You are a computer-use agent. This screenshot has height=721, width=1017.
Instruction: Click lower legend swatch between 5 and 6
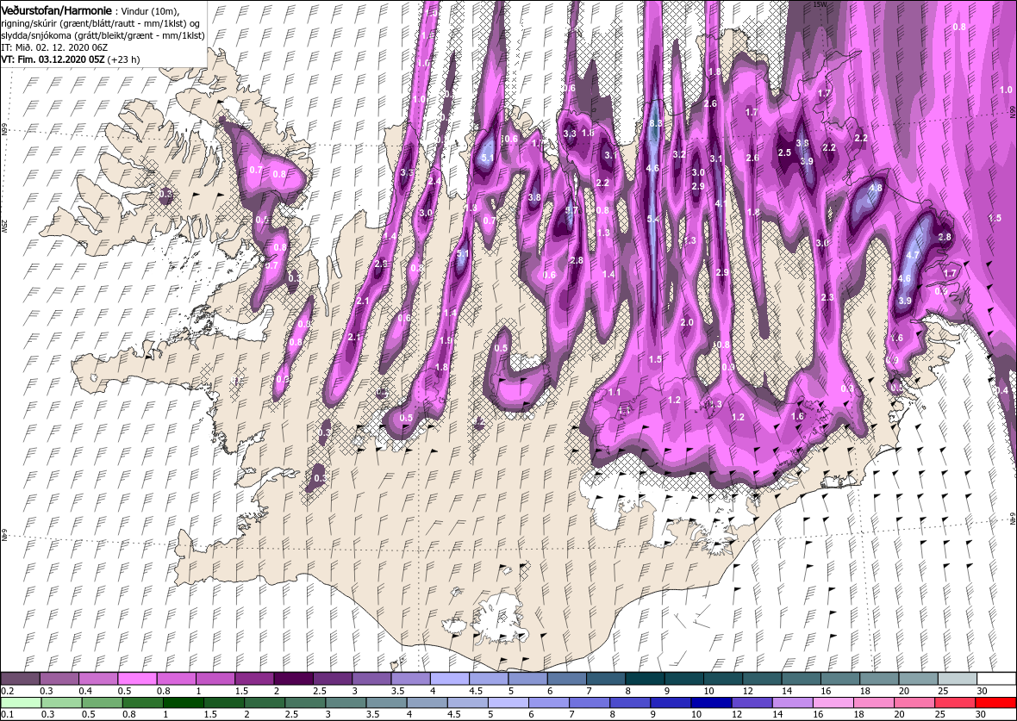508,703
